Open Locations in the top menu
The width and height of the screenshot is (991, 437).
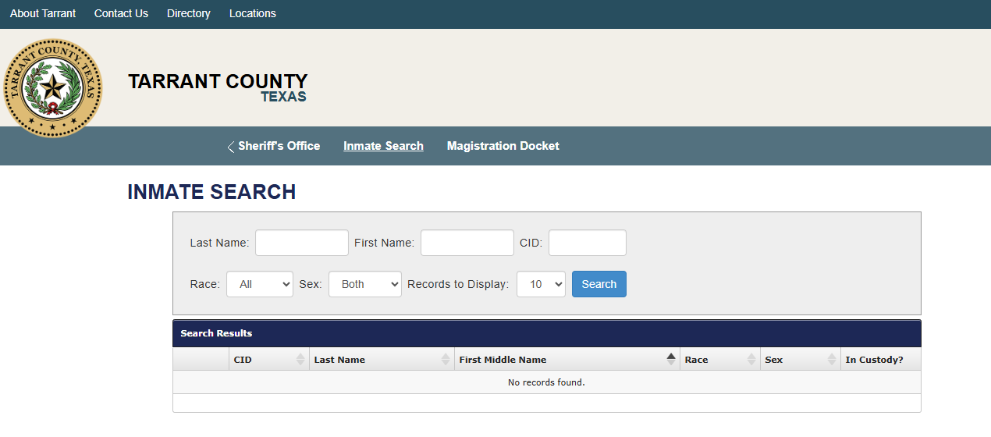coord(253,13)
